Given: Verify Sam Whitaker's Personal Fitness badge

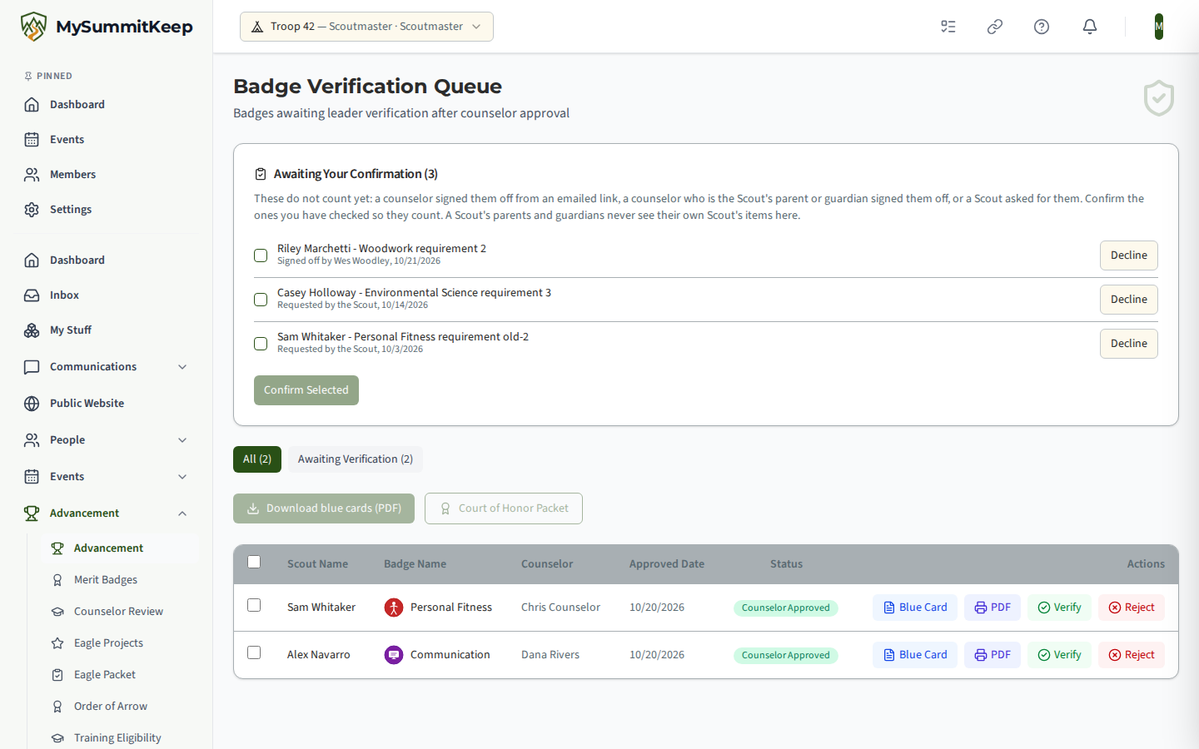Looking at the screenshot, I should coord(1059,608).
